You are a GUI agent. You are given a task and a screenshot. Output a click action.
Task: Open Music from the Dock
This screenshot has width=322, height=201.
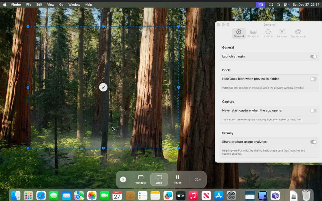coord(193,195)
